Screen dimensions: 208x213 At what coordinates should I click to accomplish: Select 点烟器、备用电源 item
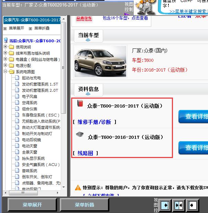coord(41,183)
